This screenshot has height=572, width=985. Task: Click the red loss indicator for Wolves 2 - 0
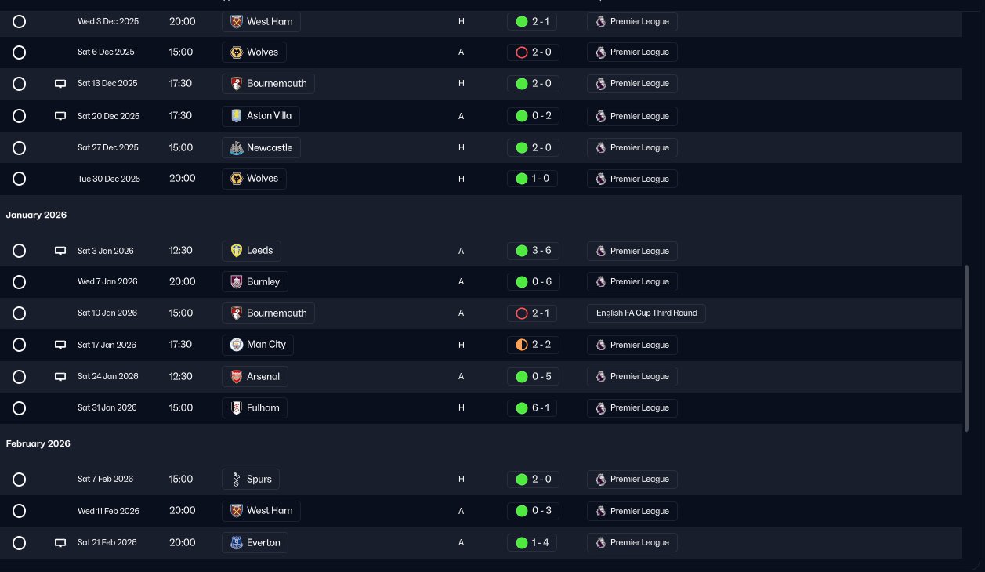tap(522, 52)
